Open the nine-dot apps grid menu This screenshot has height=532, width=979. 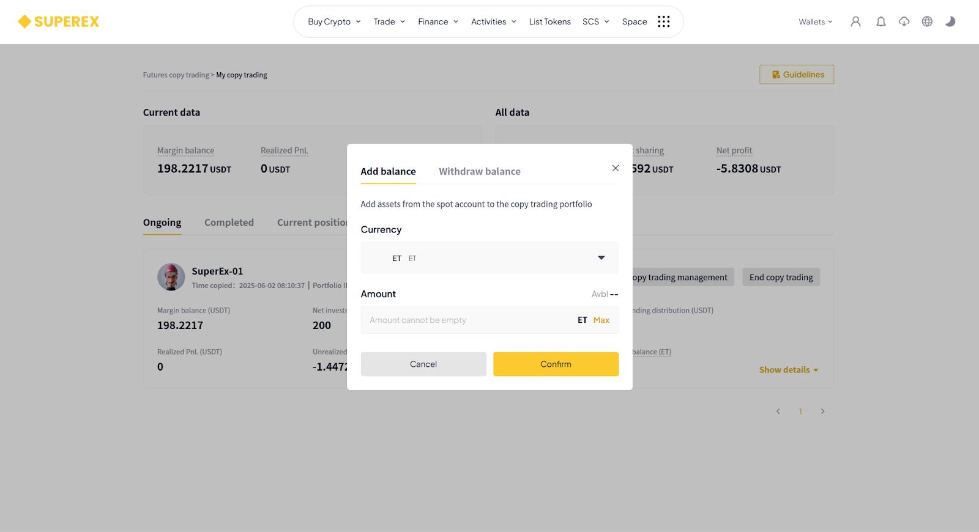click(664, 21)
